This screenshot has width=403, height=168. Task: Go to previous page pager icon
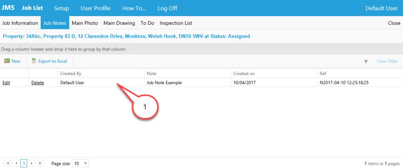click(x=16, y=163)
